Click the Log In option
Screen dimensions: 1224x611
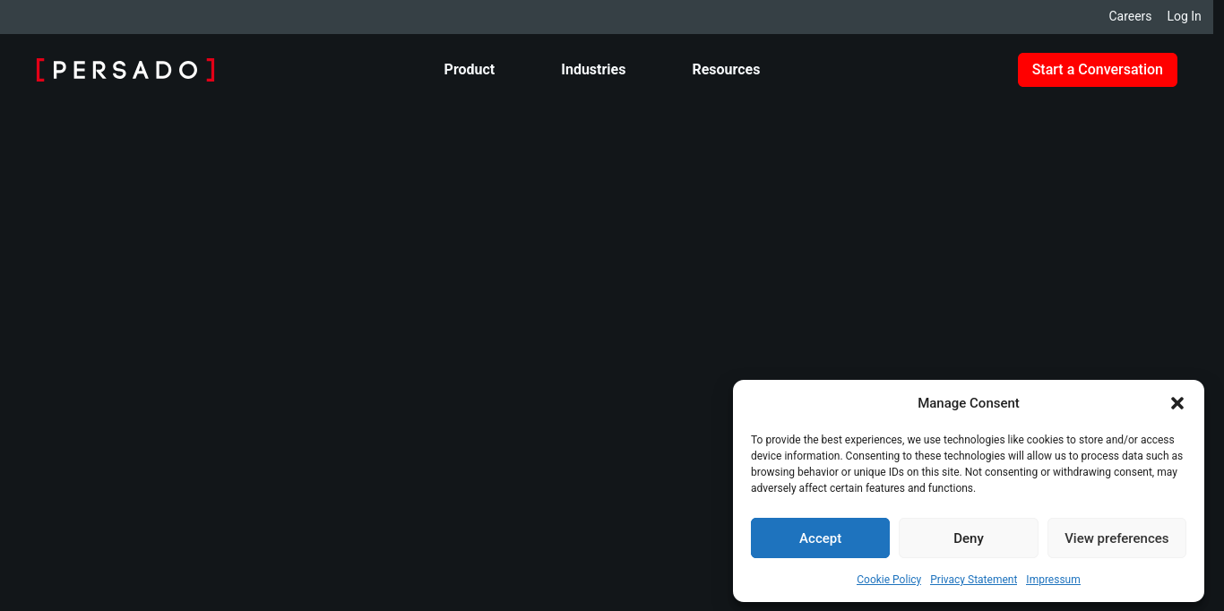pos(1184,16)
